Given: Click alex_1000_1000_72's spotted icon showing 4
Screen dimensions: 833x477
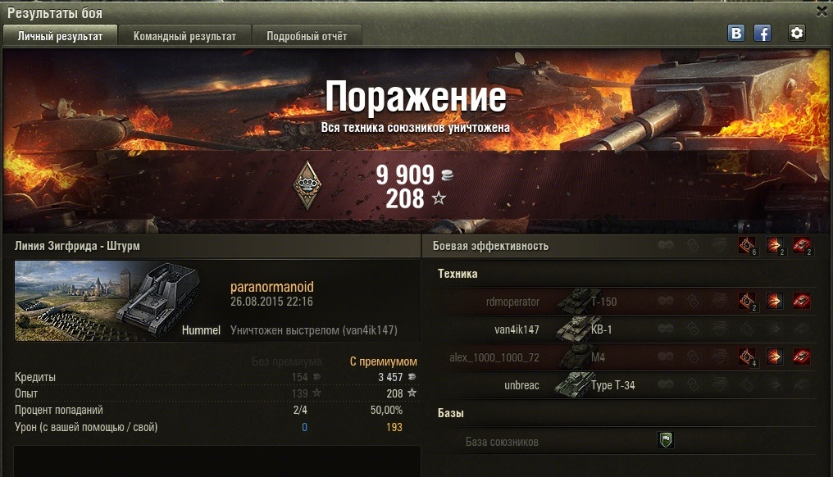Looking at the screenshot, I should click(x=748, y=357).
